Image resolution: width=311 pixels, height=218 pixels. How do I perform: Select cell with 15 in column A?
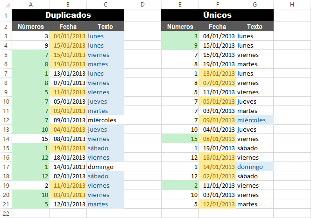[31, 139]
